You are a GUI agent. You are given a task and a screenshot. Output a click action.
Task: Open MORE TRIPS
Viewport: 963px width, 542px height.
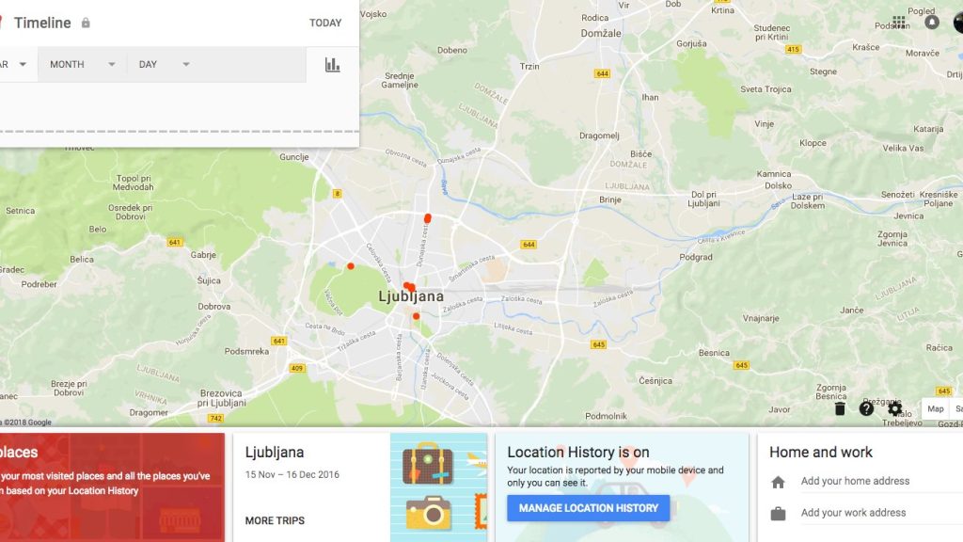tap(274, 520)
